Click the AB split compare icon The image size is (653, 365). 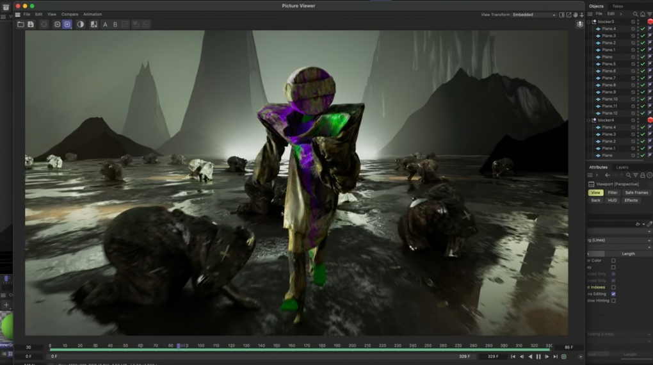(x=94, y=24)
